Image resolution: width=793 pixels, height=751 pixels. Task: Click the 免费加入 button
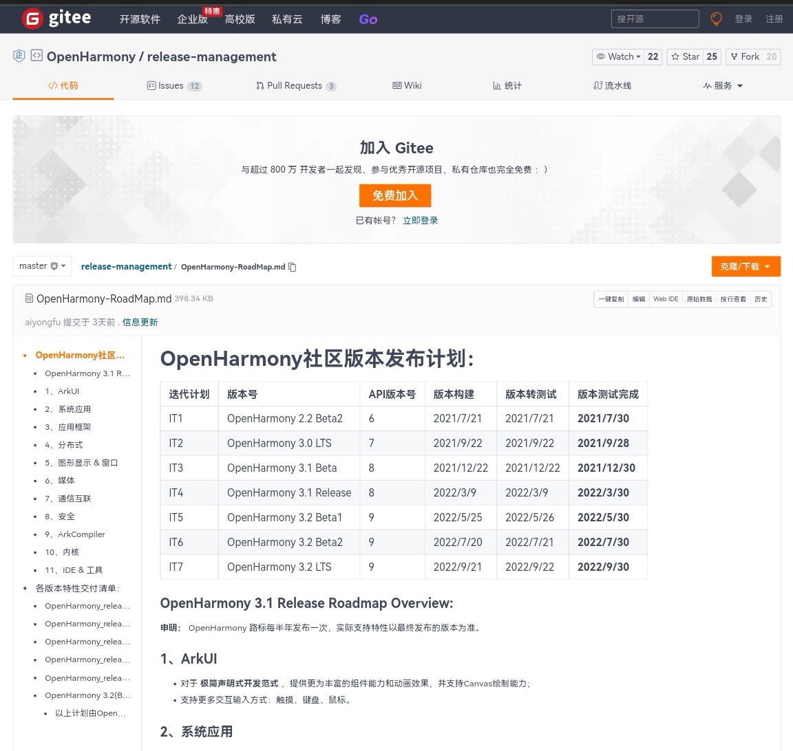point(394,195)
